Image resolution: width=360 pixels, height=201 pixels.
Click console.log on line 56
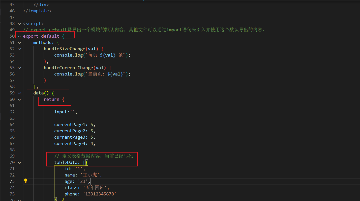(x=68, y=74)
